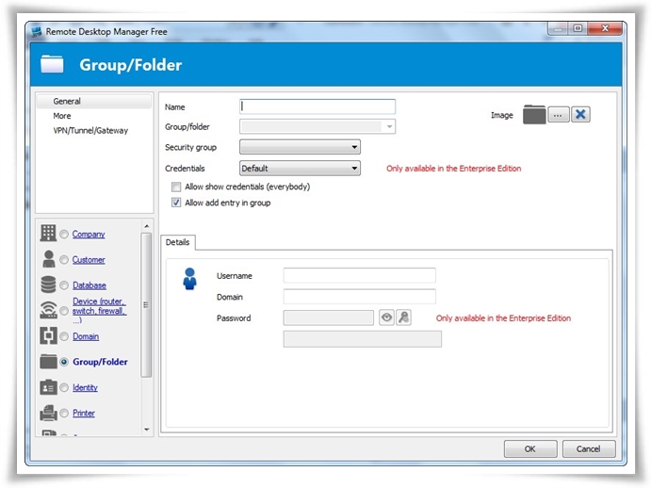Screen dimensions: 651x488
Task: Select the Customer radio button
Action: (64, 260)
